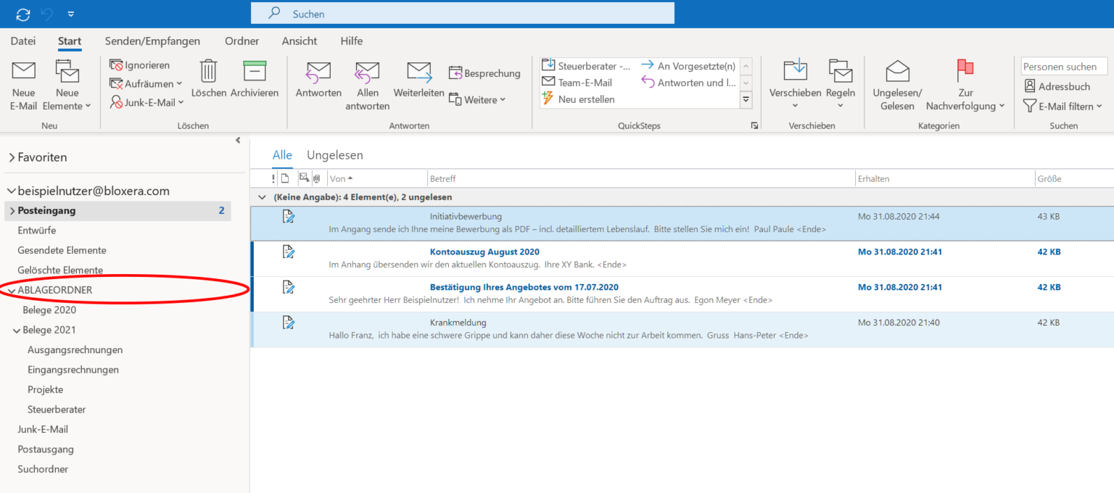Click the Löschen trash can icon

pos(209,71)
